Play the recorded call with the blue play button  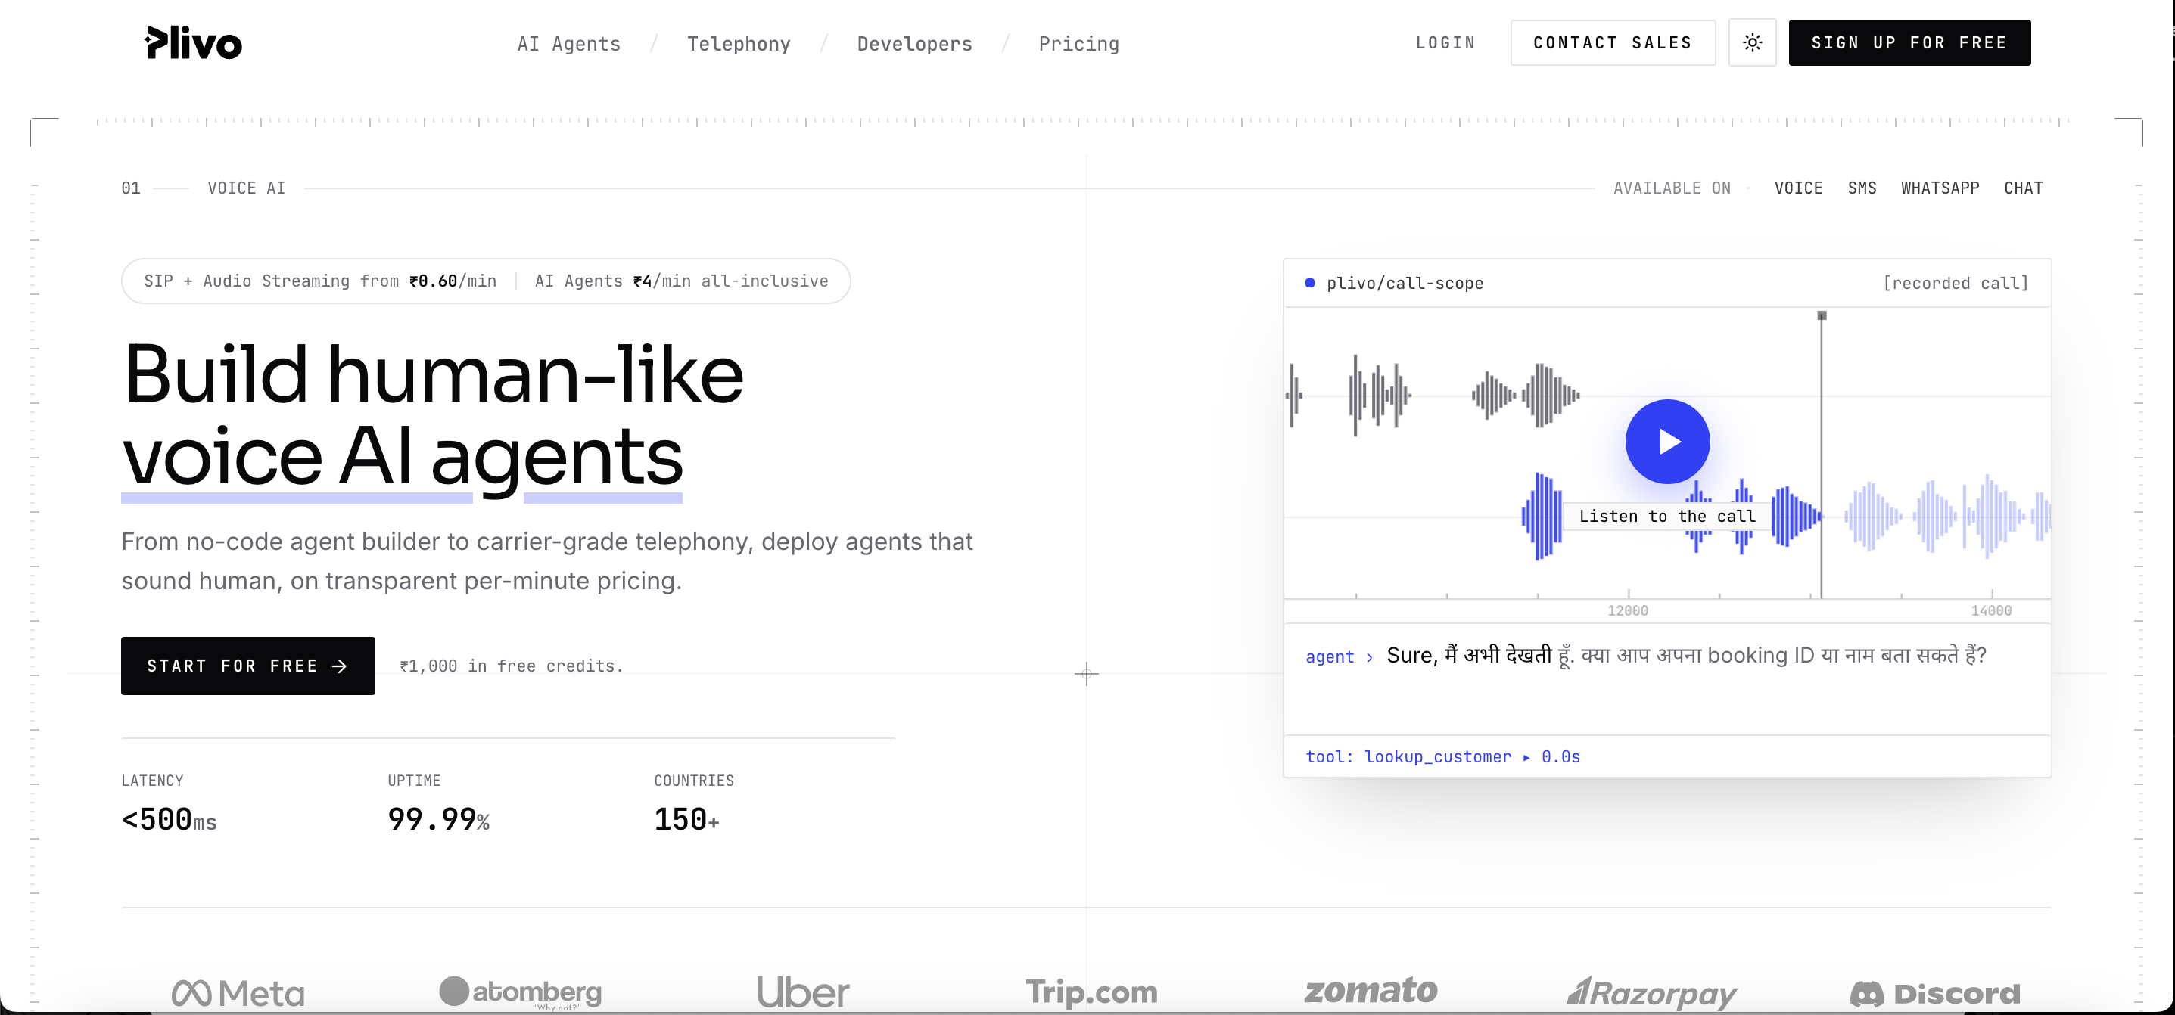pos(1666,441)
